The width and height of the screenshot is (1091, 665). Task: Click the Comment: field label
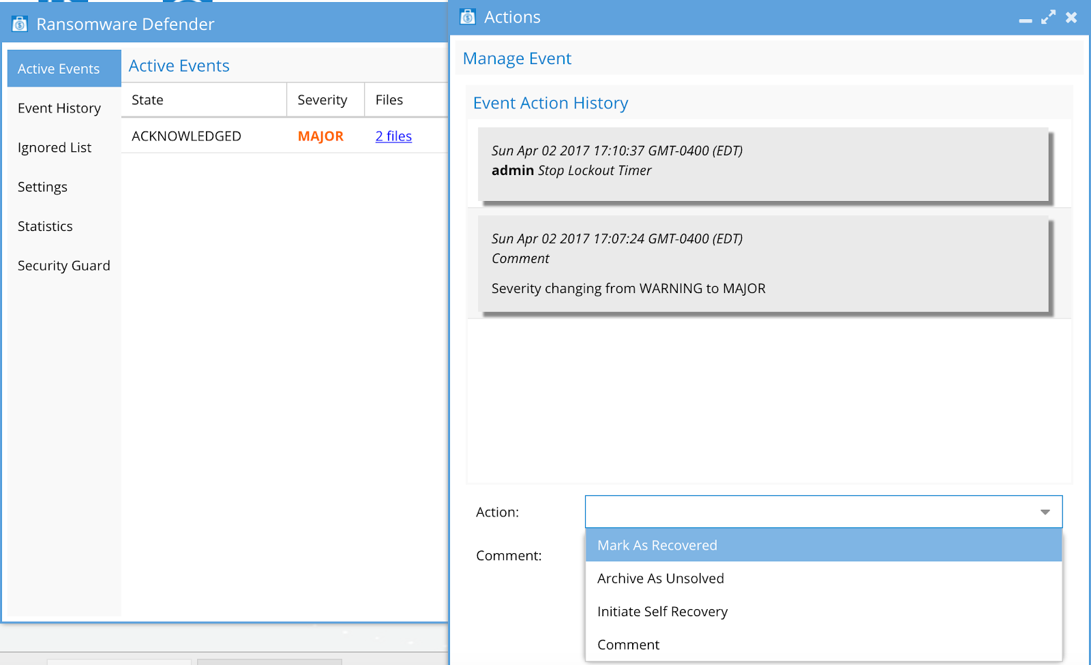click(509, 556)
